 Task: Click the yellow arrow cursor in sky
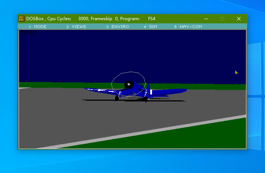[236, 72]
